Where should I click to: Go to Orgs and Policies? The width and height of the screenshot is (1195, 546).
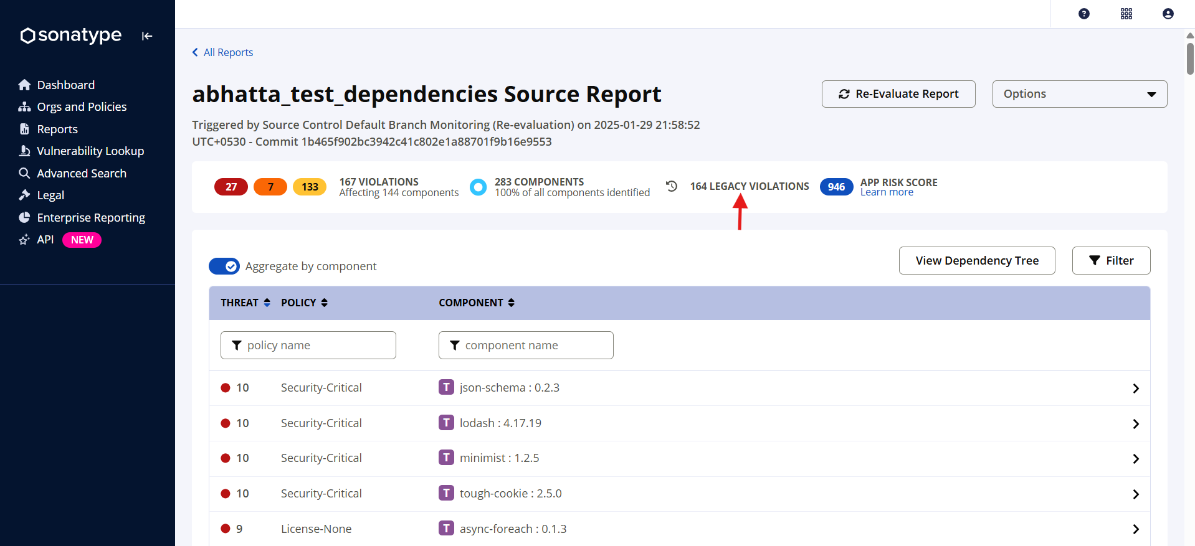click(x=82, y=107)
